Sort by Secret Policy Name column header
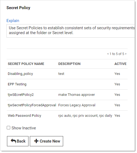Viewport: 137px width, 153px height. point(26,64)
